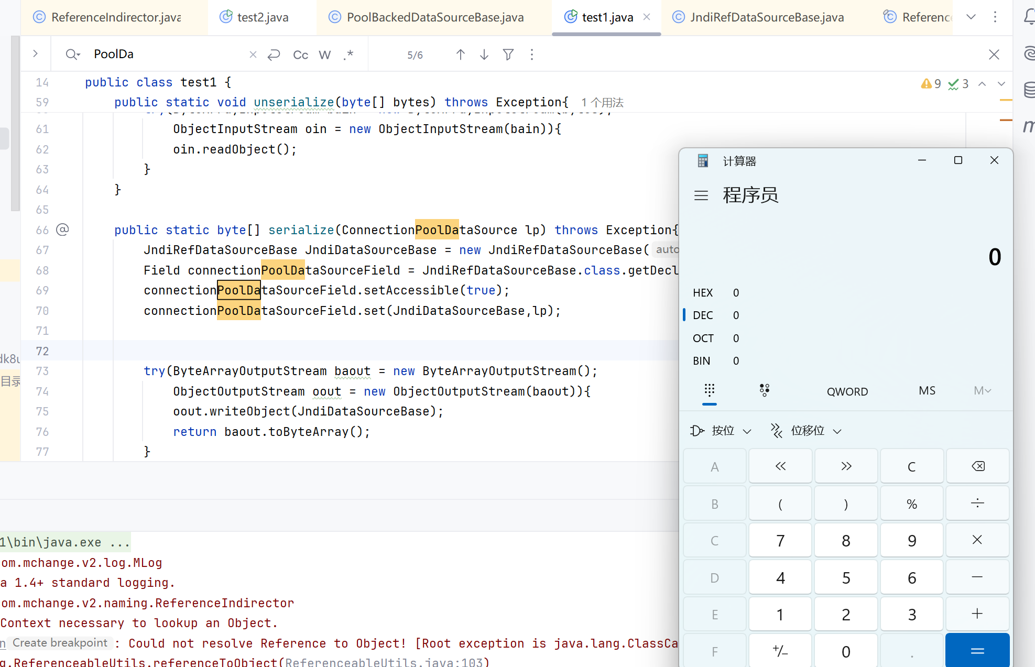Screen dimensions: 1035x667
Task: Click the multiplication key
Action: [x=978, y=540]
